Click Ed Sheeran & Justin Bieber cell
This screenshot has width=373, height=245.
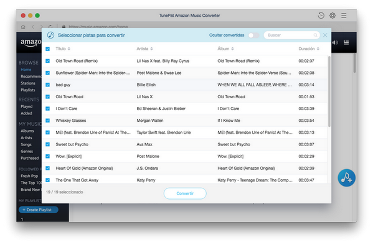[x=161, y=109]
